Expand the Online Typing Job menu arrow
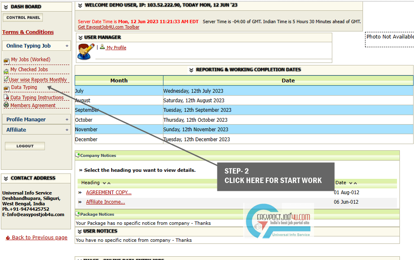This screenshot has height=260, width=414. (67, 46)
